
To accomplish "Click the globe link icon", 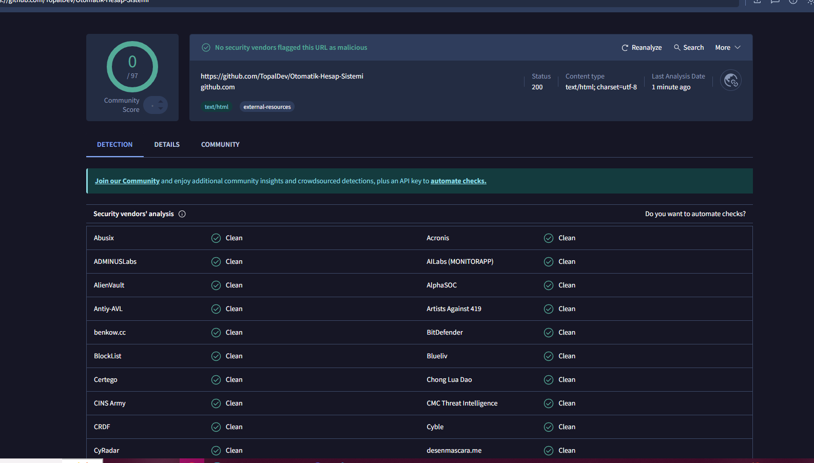I will [x=730, y=81].
